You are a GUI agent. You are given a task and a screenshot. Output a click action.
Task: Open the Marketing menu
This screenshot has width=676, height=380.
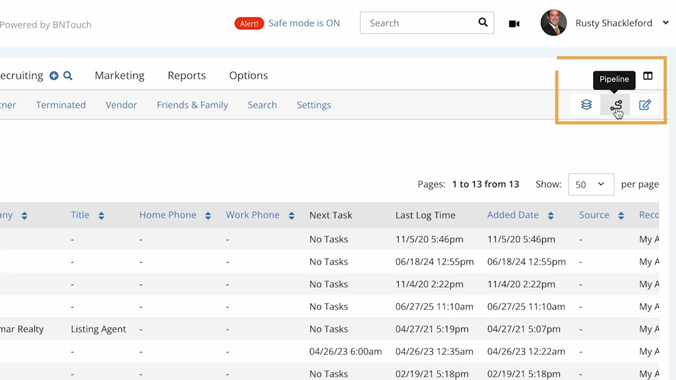pyautogui.click(x=119, y=75)
